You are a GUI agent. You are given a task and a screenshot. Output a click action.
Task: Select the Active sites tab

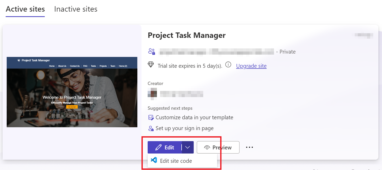[25, 9]
